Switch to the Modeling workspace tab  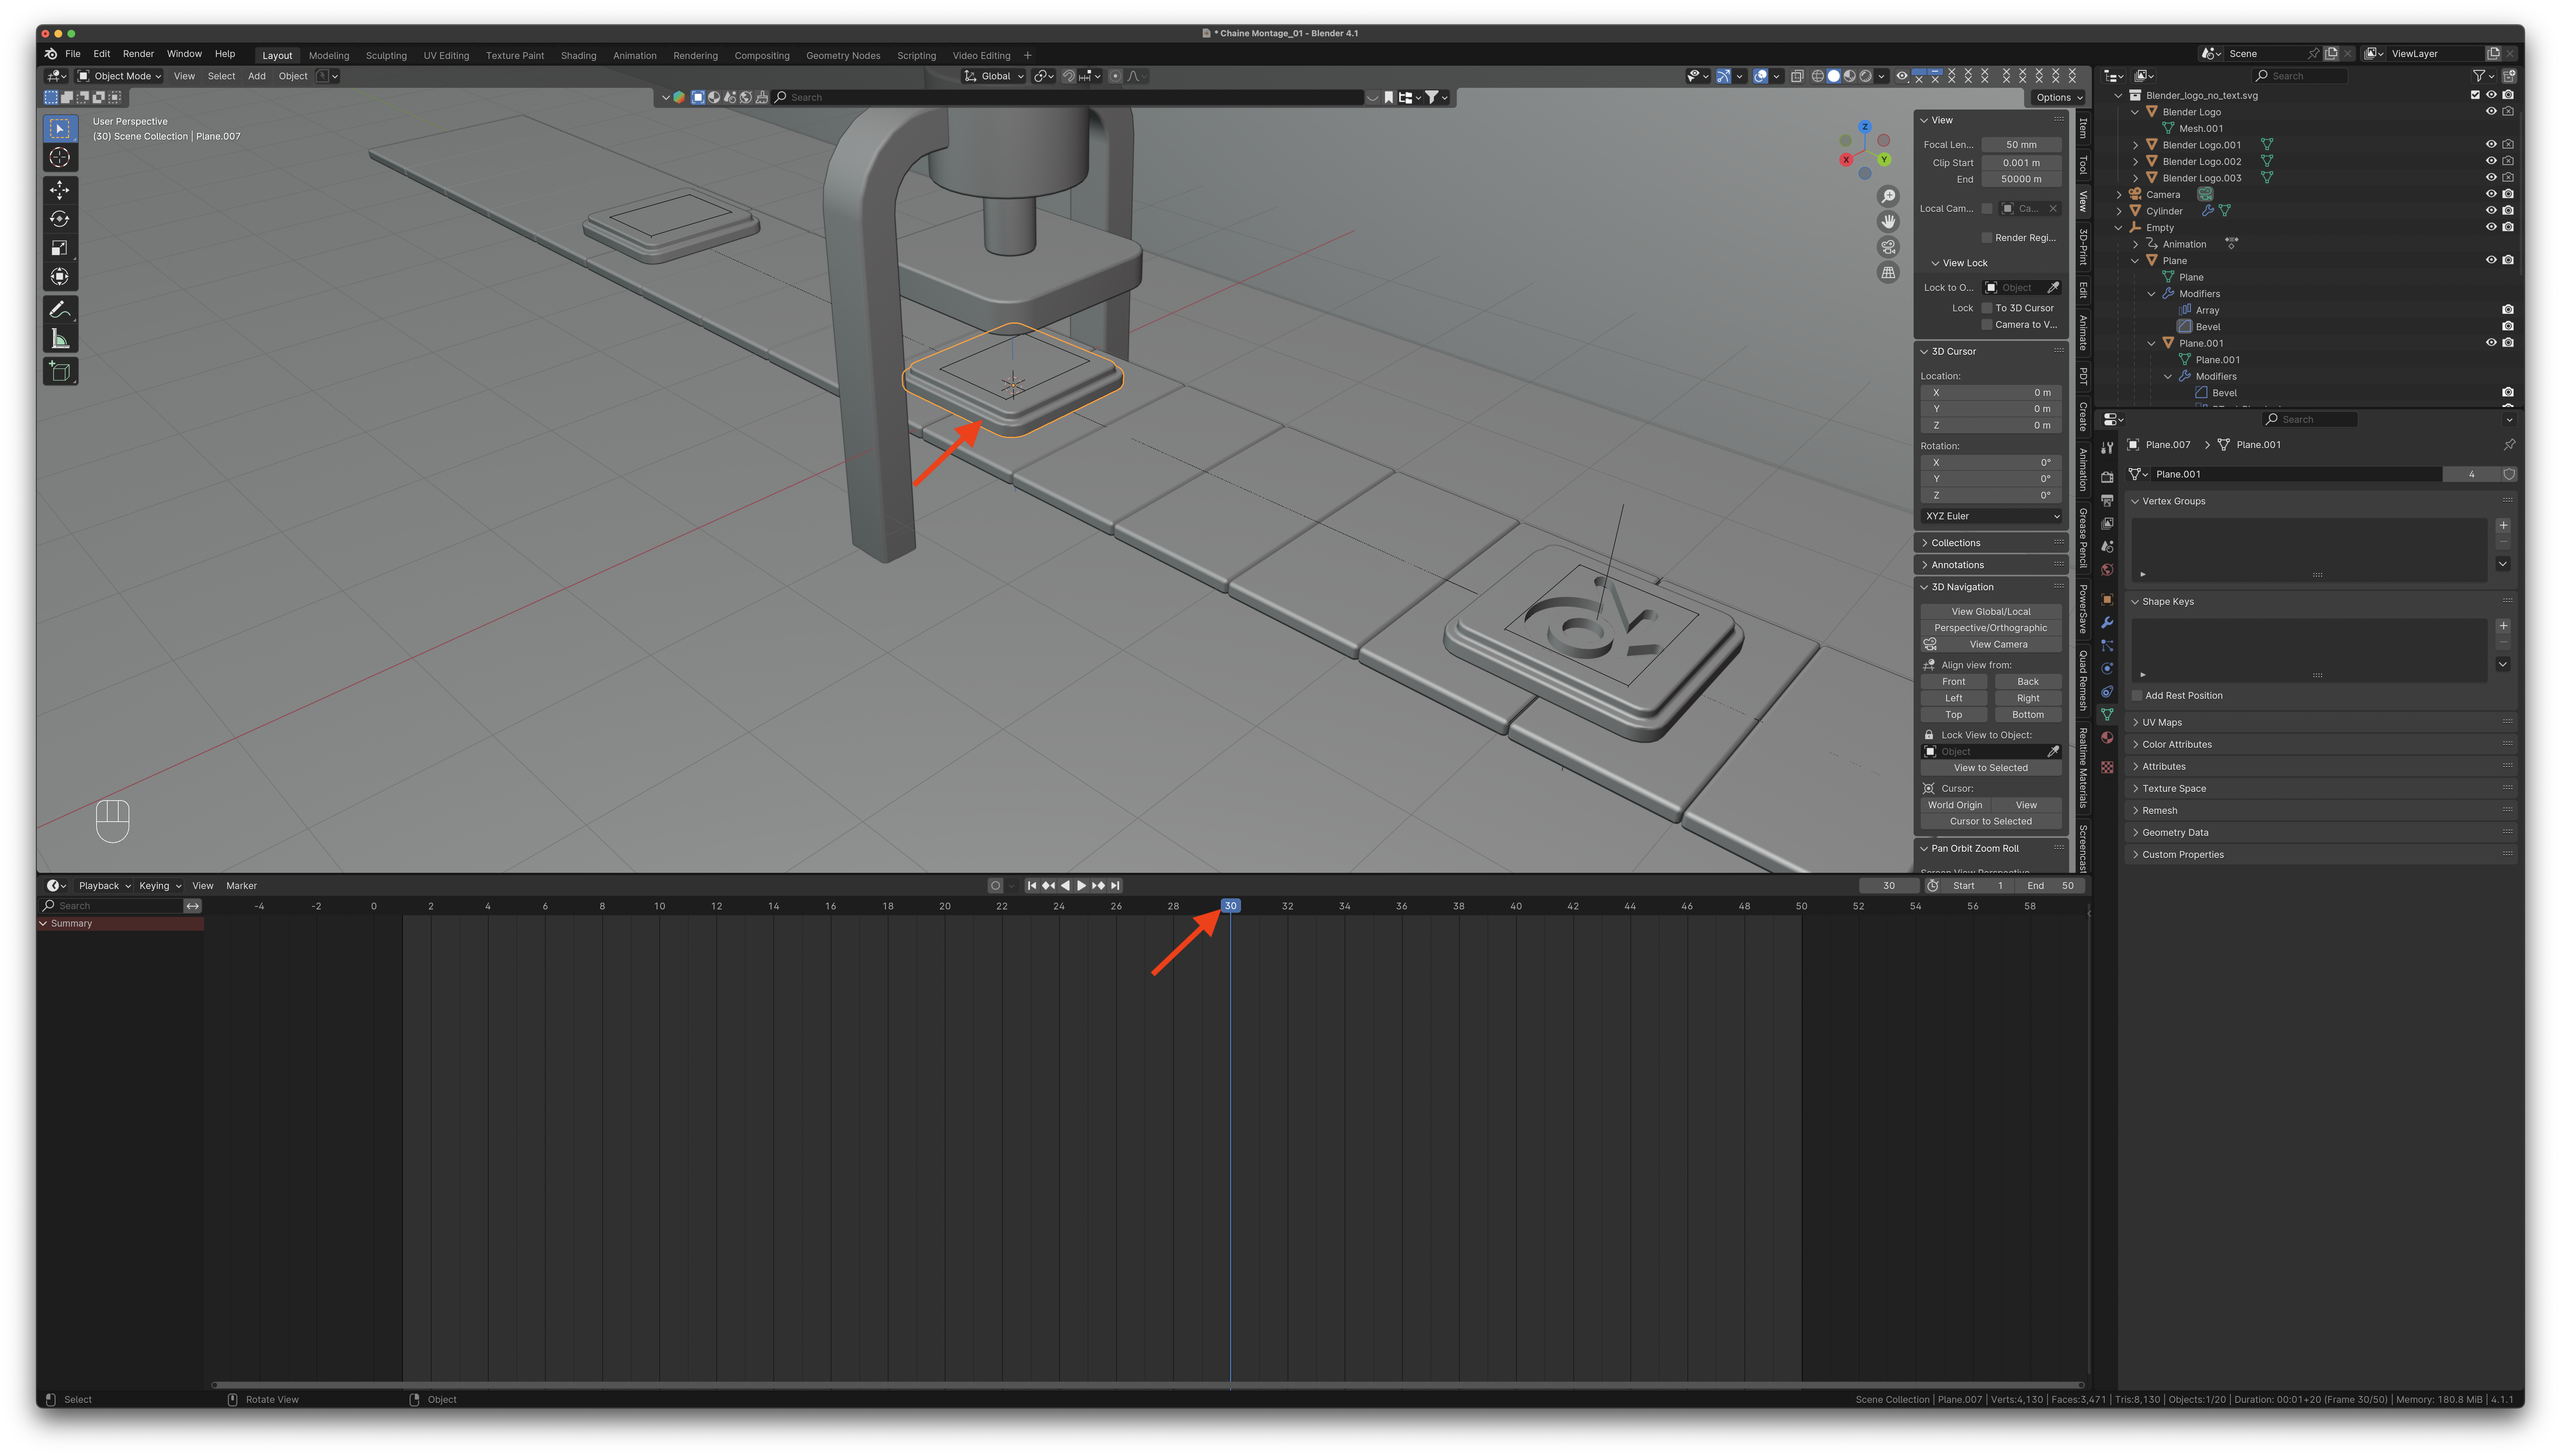329,56
